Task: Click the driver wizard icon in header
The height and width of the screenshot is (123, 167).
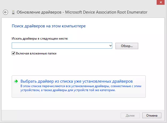Action: (x=13, y=12)
